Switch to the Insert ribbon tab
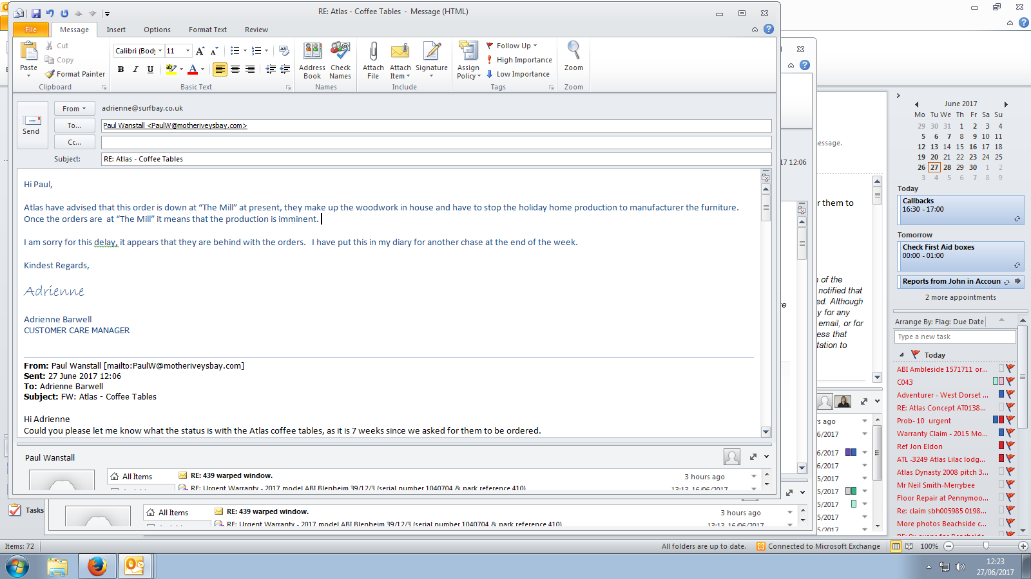 point(116,30)
